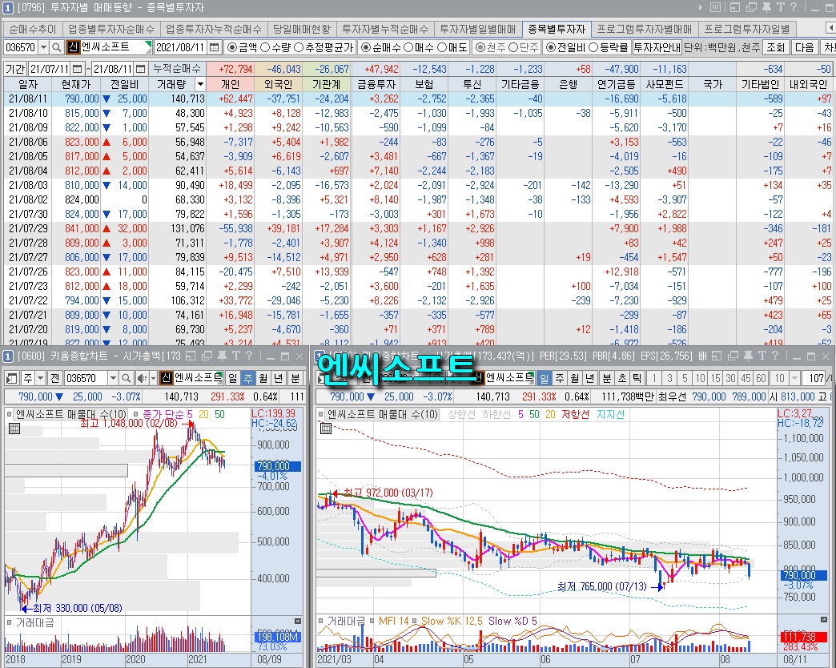
Task: Click the help icon in left chart title bar
Action: (x=249, y=356)
